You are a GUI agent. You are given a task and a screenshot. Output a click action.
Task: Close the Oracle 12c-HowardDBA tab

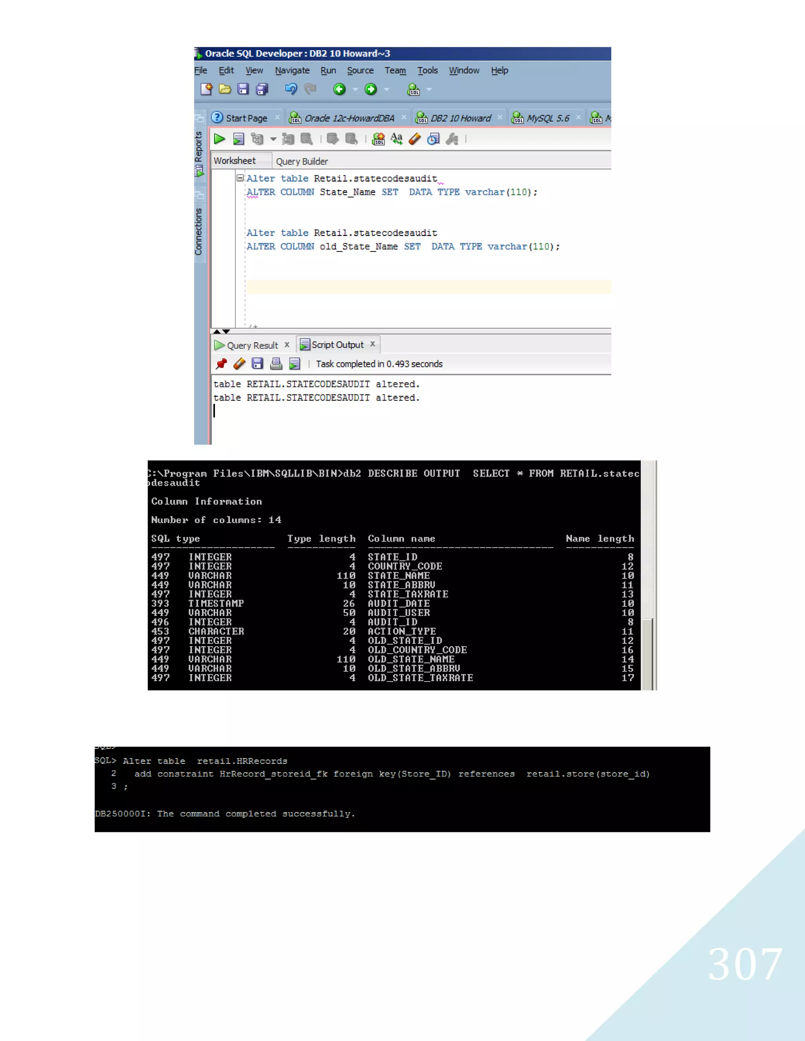[x=404, y=117]
